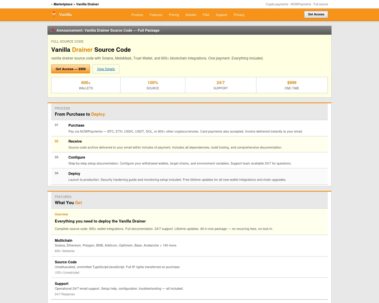The width and height of the screenshot is (379, 303).
Task: Click the orange "Overview" label
Action: point(61,214)
